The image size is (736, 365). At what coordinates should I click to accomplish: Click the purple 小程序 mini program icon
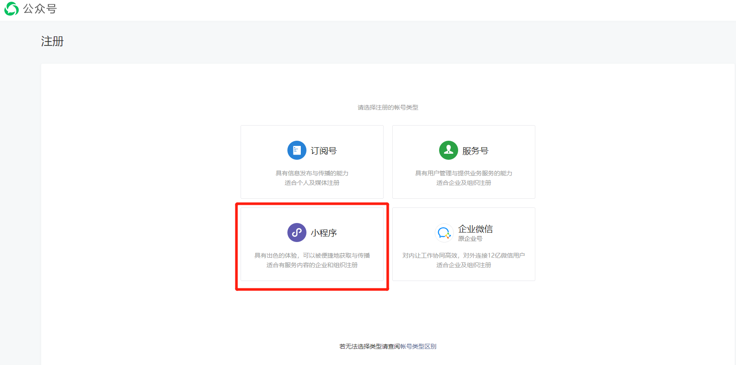(296, 233)
